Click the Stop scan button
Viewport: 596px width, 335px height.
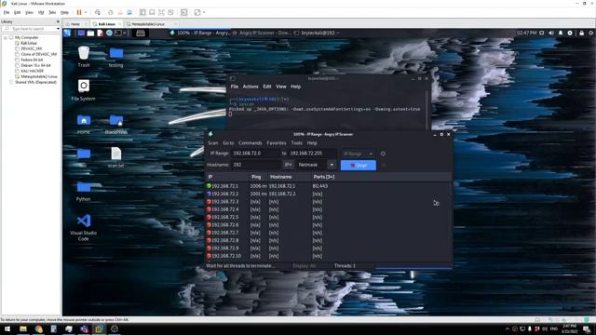click(358, 166)
